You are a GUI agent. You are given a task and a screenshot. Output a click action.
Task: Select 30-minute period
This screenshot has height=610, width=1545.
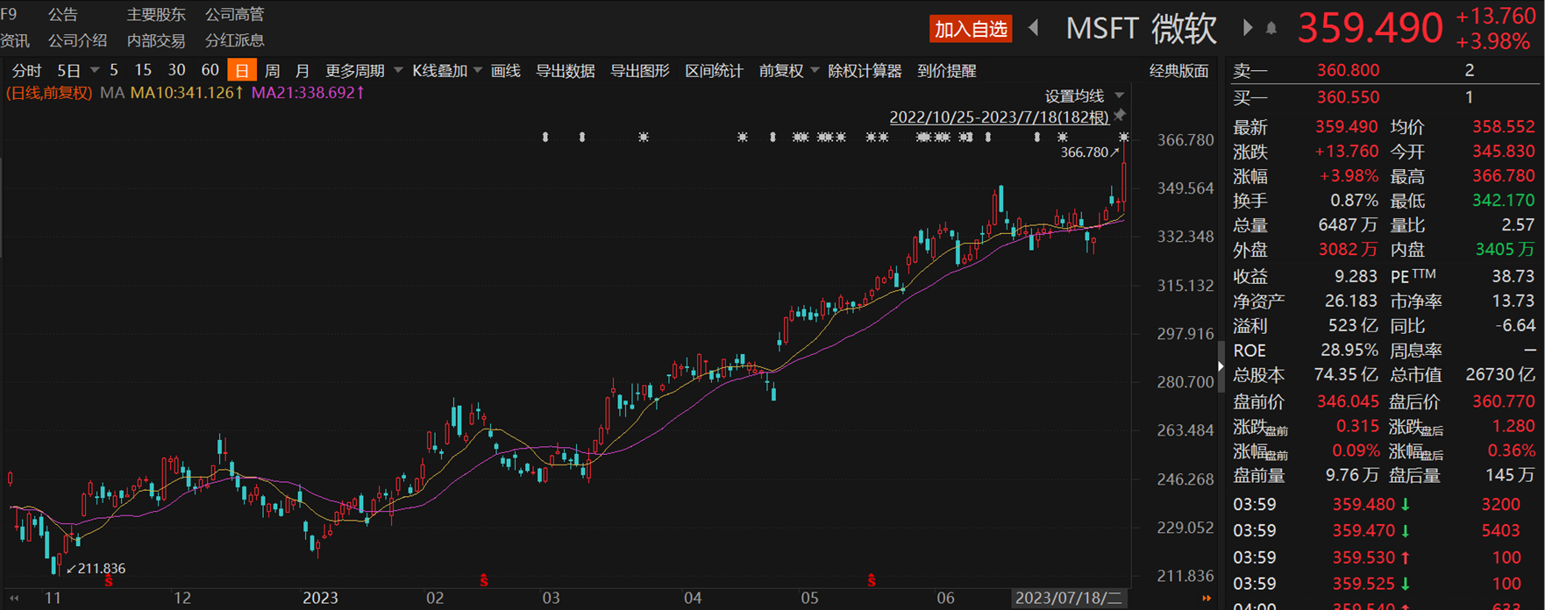176,70
